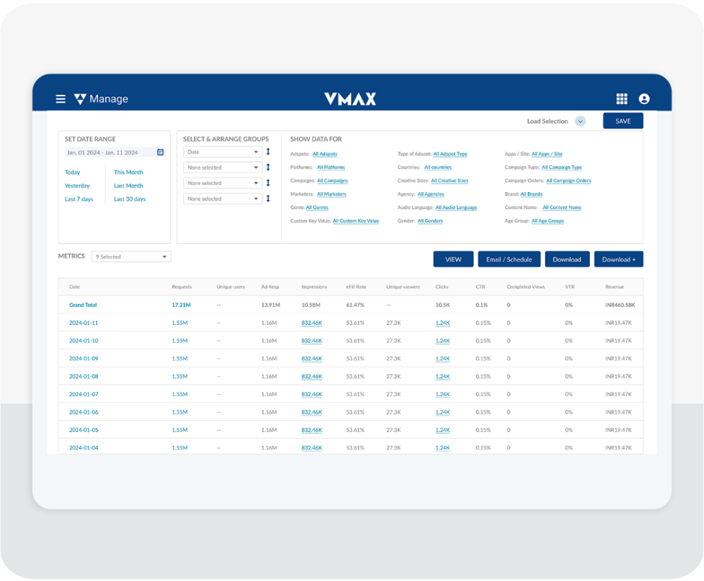Image resolution: width=704 pixels, height=581 pixels.
Task: Open the fourth group dropdown reading None selected
Action: (x=222, y=199)
